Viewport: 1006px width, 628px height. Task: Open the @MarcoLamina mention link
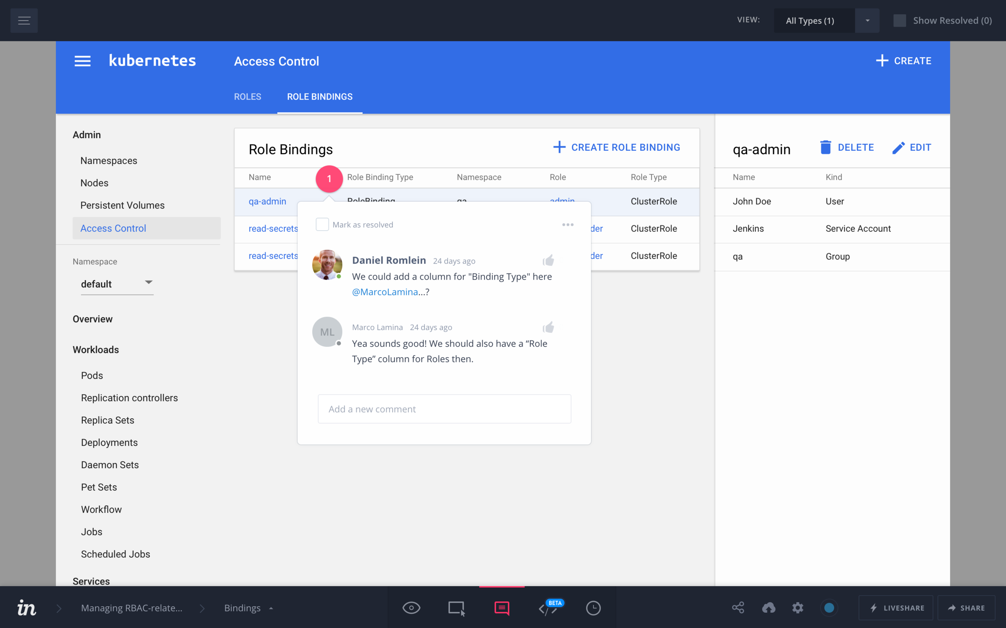coord(384,292)
